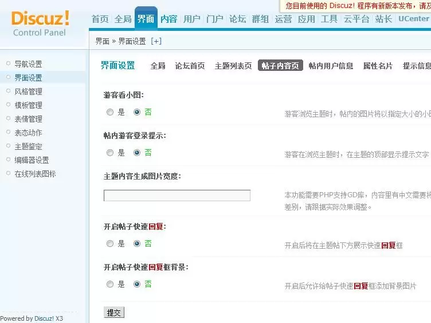This screenshot has height=323, width=431.
Task: Click the 界面设置 section heading
Action: (x=117, y=66)
